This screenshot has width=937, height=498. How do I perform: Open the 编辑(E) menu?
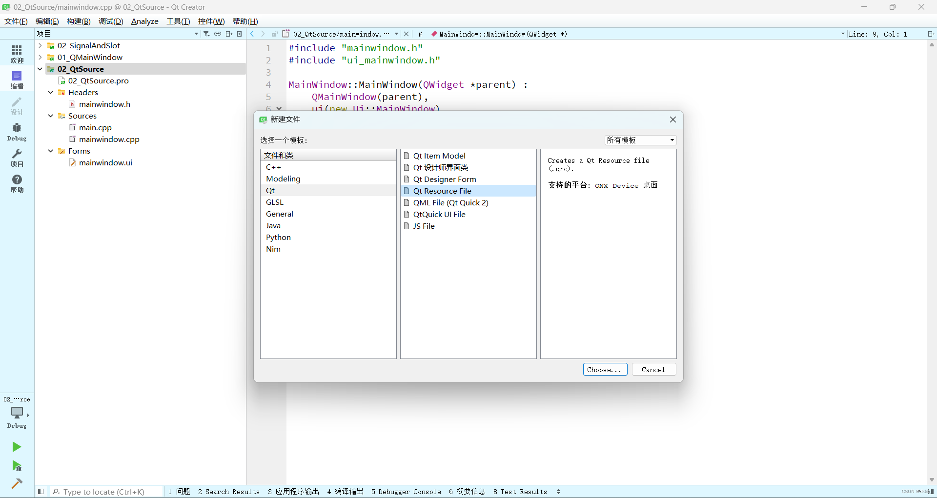click(47, 21)
